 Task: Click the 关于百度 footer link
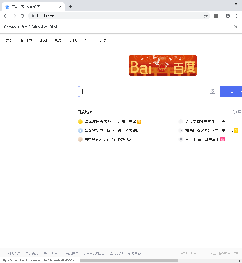pyautogui.click(x=32, y=253)
